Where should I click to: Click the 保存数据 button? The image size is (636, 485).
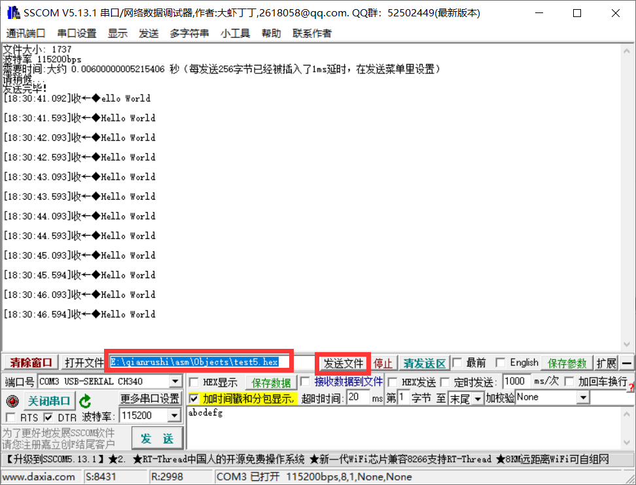click(x=271, y=383)
